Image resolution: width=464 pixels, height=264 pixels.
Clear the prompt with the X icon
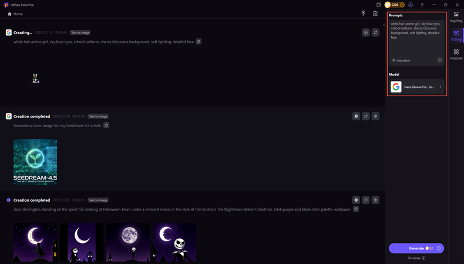[439, 60]
